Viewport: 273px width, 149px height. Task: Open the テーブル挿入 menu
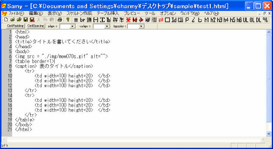(x=108, y=13)
